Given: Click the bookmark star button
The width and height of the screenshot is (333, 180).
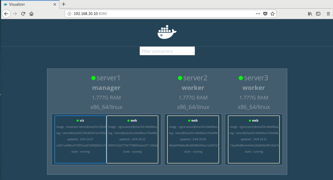Looking at the screenshot, I should click(x=273, y=13).
